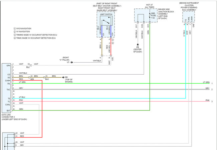Click the TAC pin label
217x150 pixels.
point(8,90)
